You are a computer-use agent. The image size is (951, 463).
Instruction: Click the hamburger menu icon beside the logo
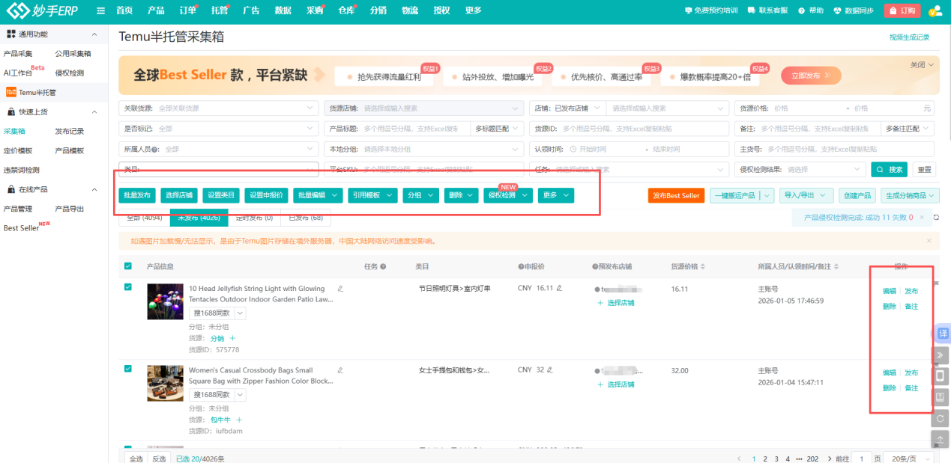point(101,10)
